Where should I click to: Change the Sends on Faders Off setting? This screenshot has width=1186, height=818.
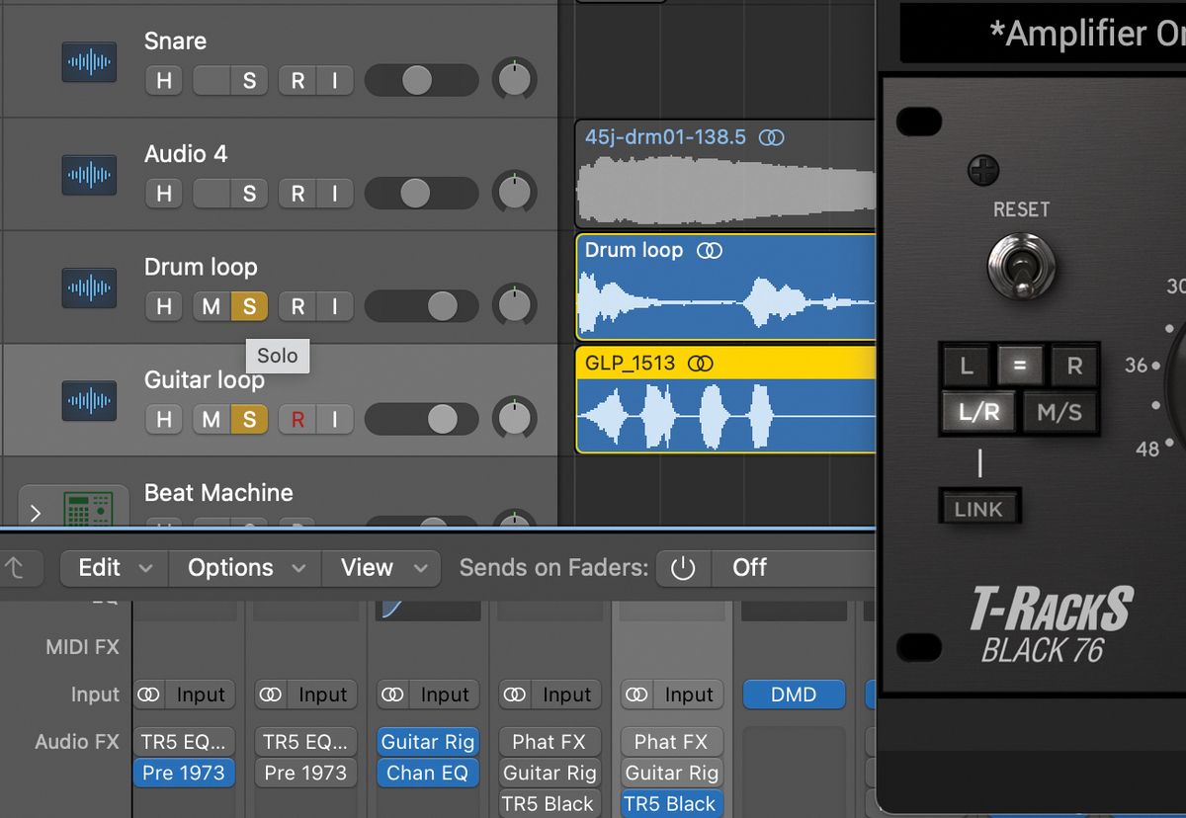pyautogui.click(x=748, y=567)
